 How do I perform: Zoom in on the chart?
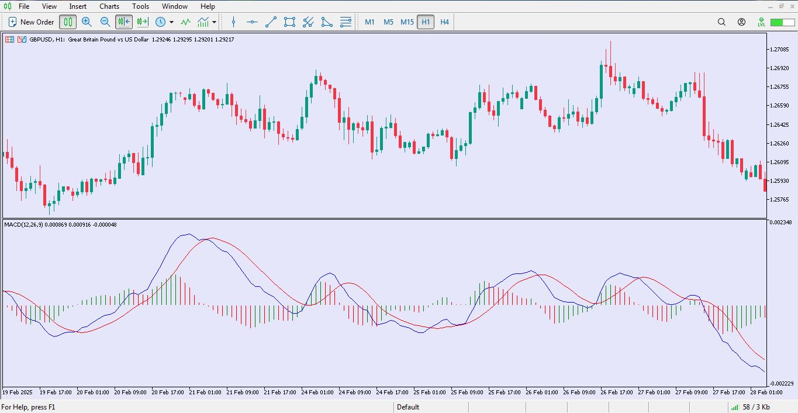pyautogui.click(x=87, y=22)
